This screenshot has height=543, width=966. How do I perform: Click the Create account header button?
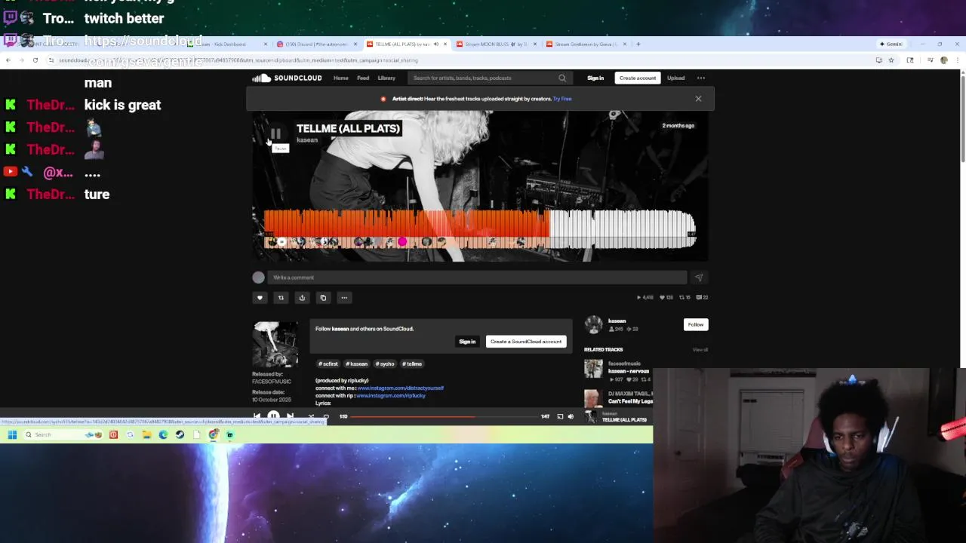tap(638, 78)
